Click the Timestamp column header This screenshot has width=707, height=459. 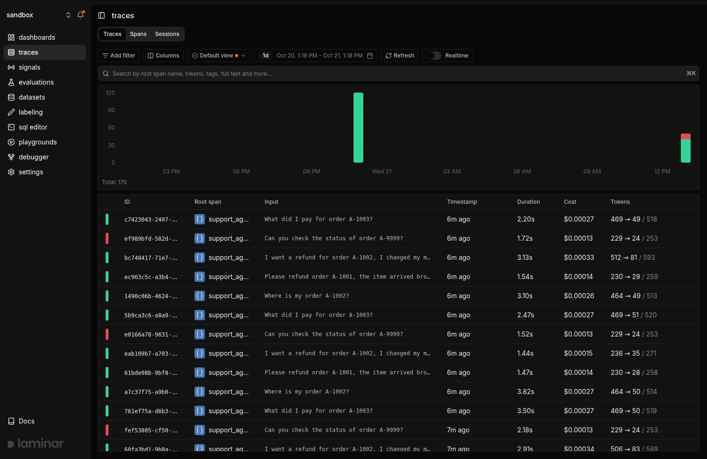(x=462, y=202)
